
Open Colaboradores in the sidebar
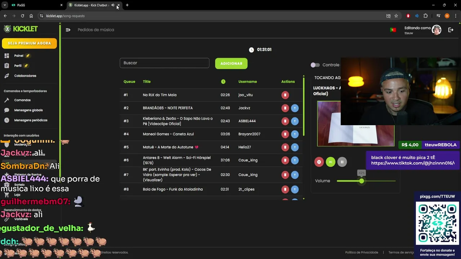pyautogui.click(x=25, y=76)
